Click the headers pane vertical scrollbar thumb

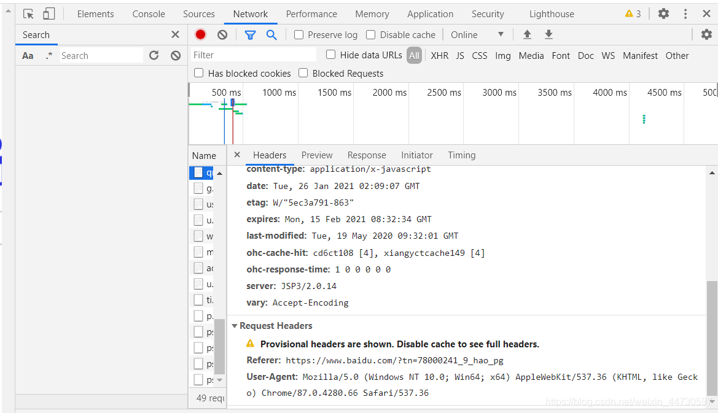pos(712,338)
